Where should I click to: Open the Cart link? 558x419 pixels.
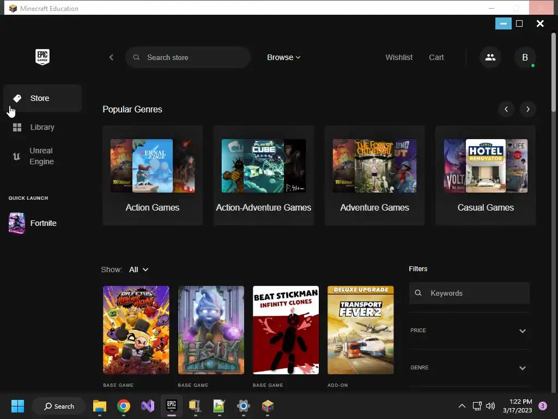tap(436, 57)
